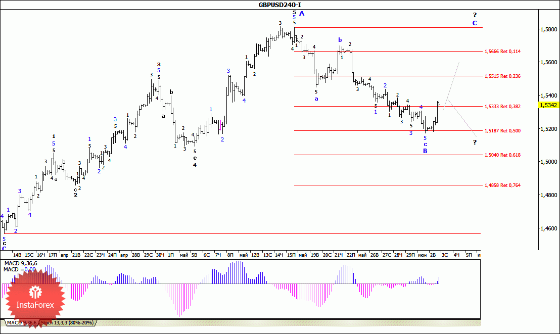The height and width of the screenshot is (334, 560).
Task: Click the 5П date on the time axis
Action: point(469,255)
